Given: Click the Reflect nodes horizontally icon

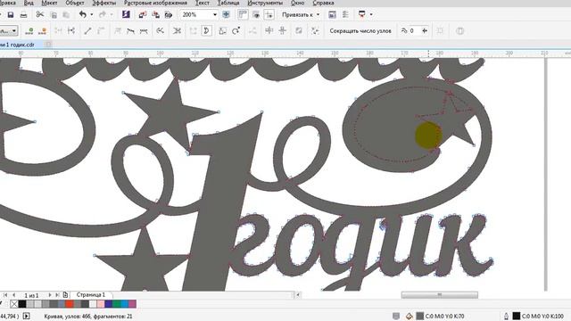Looking at the screenshot, I should (x=269, y=31).
